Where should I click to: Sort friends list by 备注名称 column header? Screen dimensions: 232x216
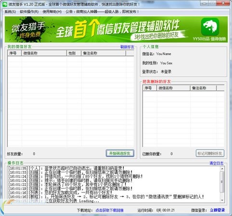pyautogui.click(x=103, y=53)
